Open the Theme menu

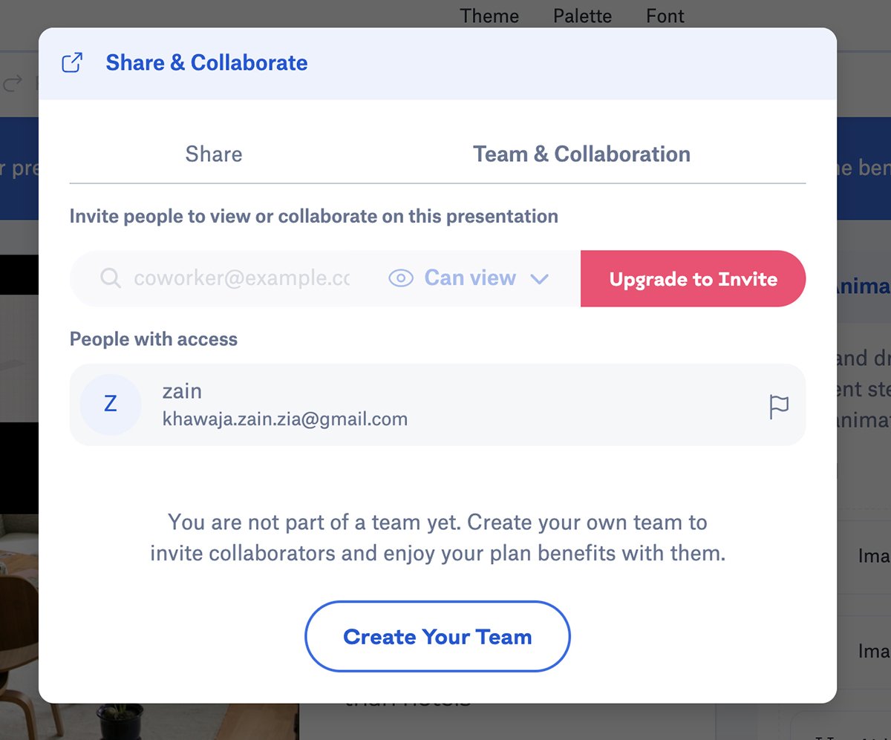489,16
